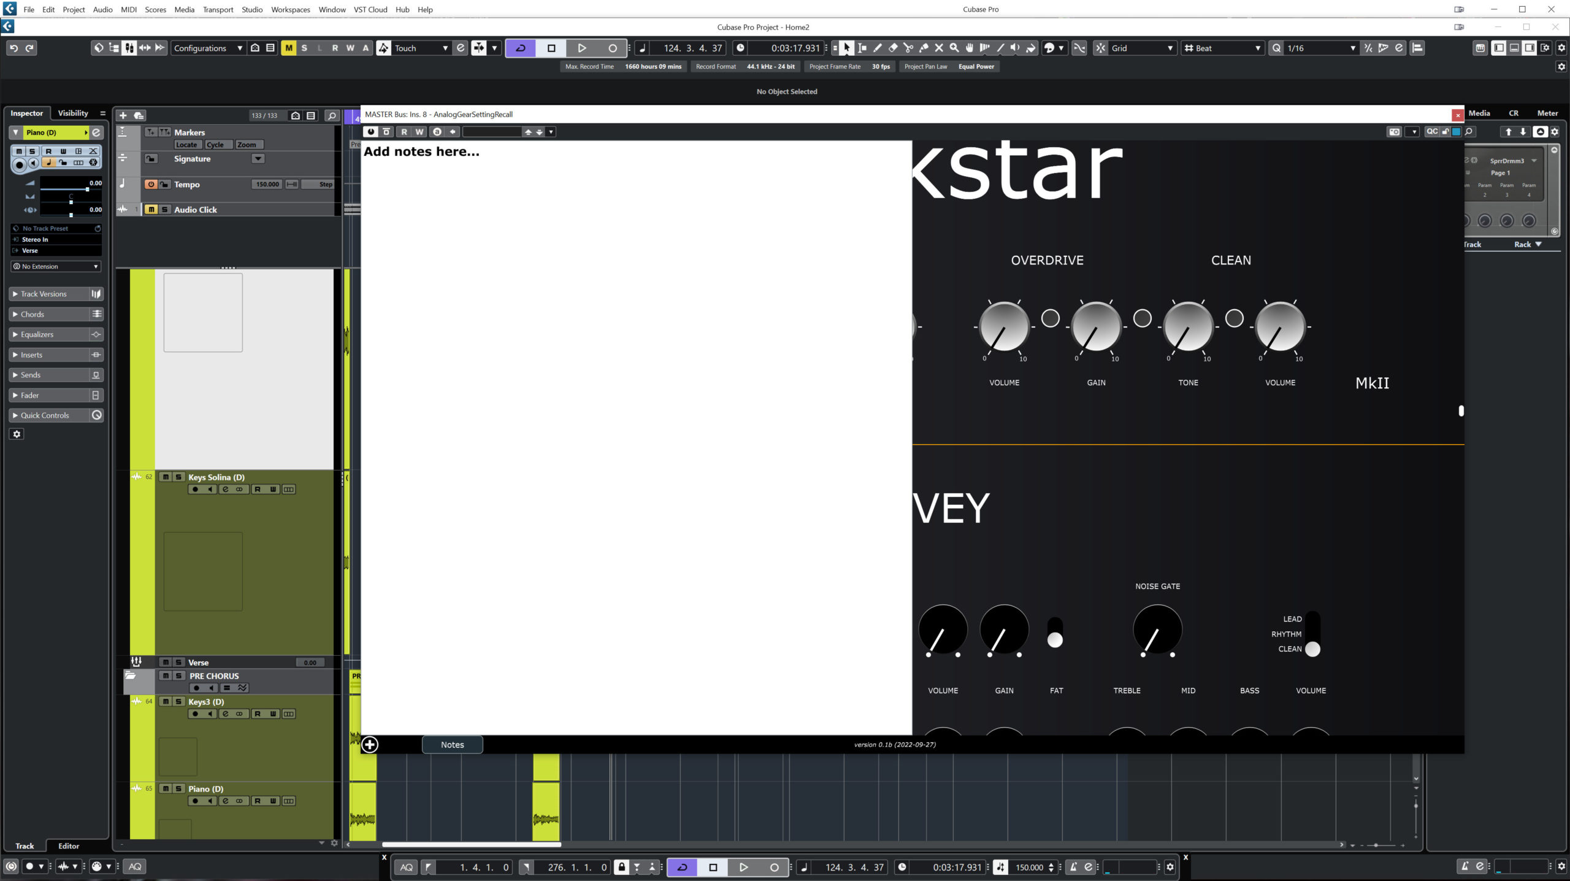
Task: Switch to the Visibility tab
Action: pyautogui.click(x=73, y=113)
